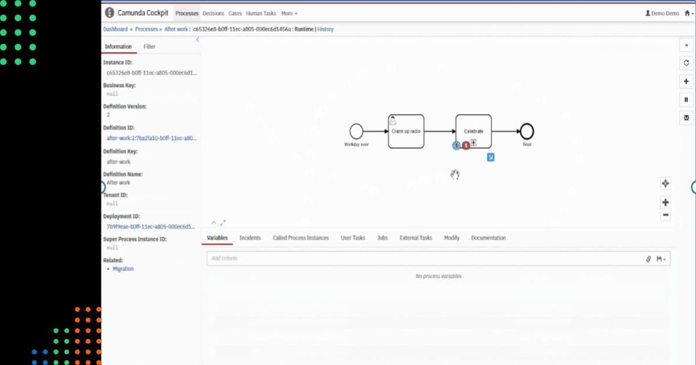This screenshot has height=365, width=696.
Task: Click the Processes breadcrumb link
Action: 147,29
